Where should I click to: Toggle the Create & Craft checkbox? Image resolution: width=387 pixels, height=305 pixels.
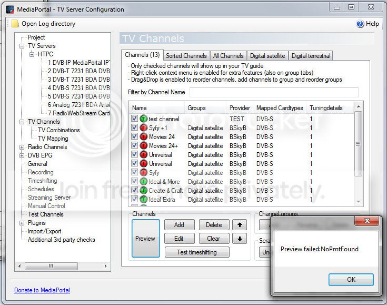pyautogui.click(x=134, y=190)
